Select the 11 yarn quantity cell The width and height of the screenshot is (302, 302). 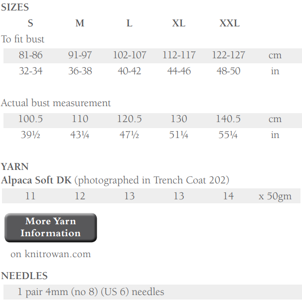[x=30, y=196]
